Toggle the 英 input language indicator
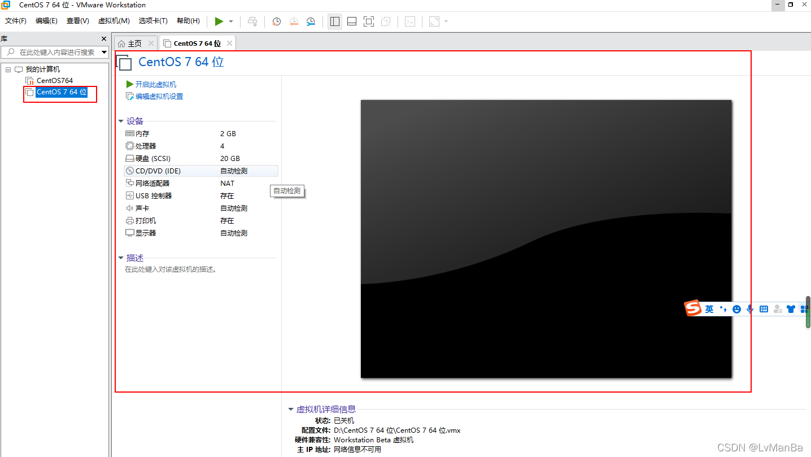This screenshot has height=457, width=811. click(x=709, y=309)
